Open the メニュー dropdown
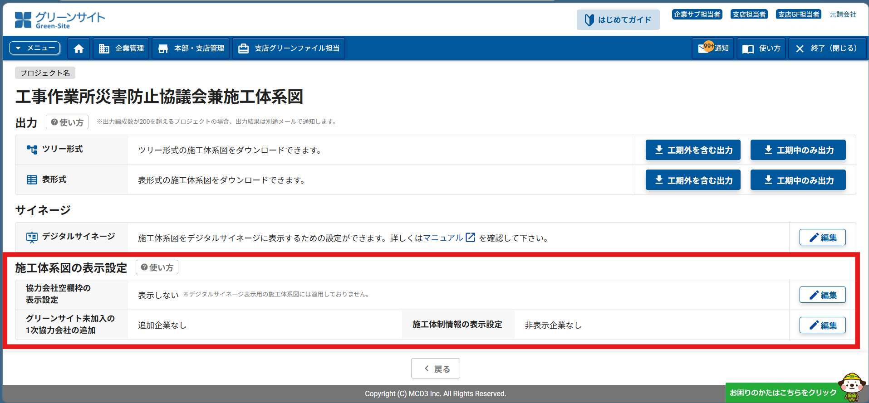869x403 pixels. [35, 48]
